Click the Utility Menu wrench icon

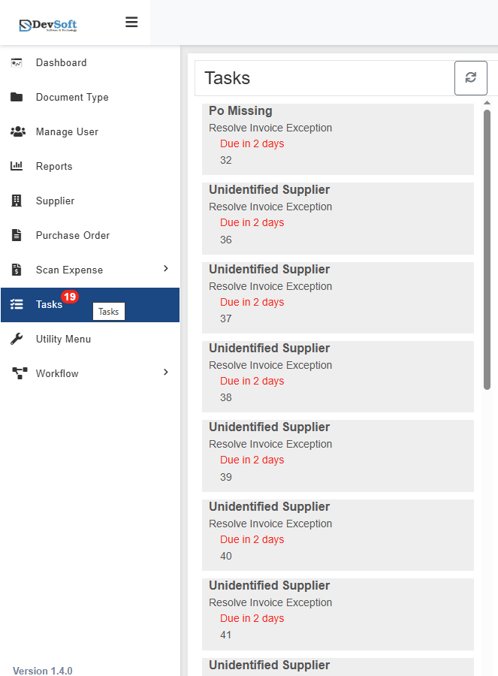point(18,339)
